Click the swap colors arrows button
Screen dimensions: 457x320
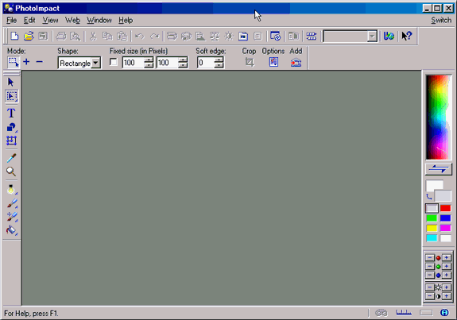[x=439, y=169]
